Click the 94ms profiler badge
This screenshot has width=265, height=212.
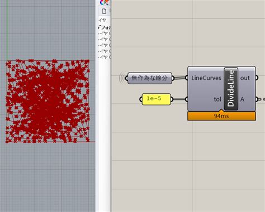tap(221, 116)
